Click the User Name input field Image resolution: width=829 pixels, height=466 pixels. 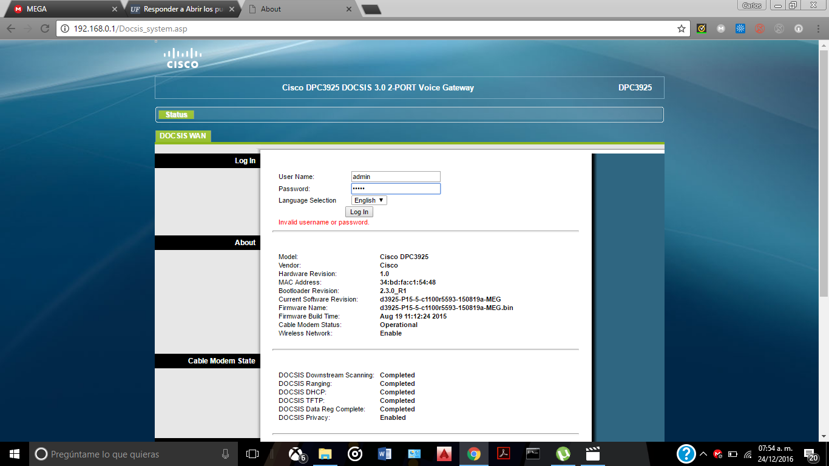(396, 177)
